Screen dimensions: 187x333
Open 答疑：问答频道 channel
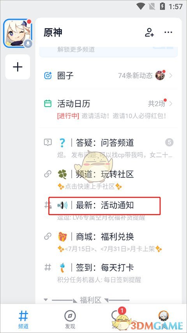(109, 146)
